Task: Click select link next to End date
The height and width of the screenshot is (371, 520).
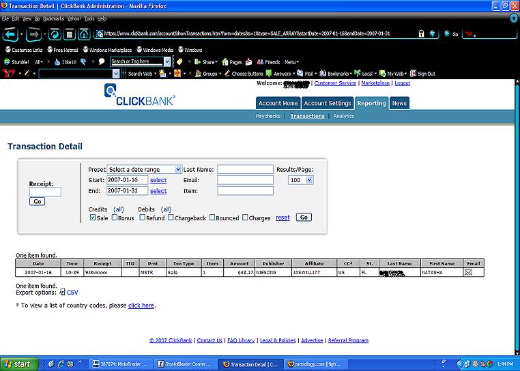Action: pyautogui.click(x=158, y=191)
